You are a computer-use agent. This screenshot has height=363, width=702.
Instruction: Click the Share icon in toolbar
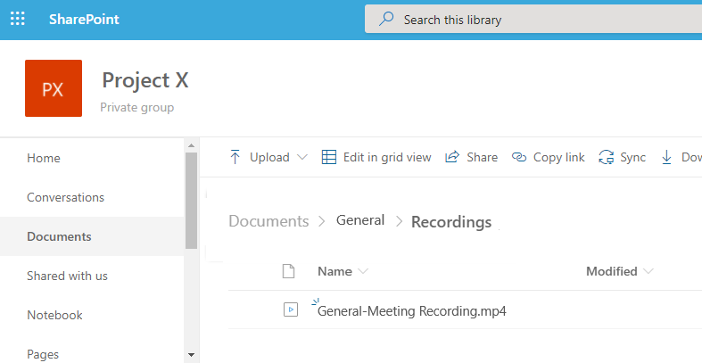click(x=452, y=157)
